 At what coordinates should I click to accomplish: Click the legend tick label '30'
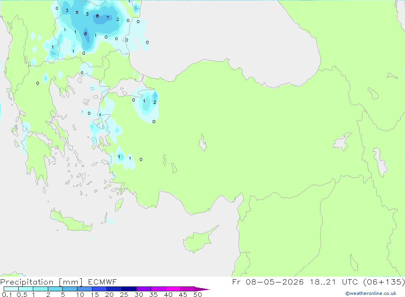[139, 295]
